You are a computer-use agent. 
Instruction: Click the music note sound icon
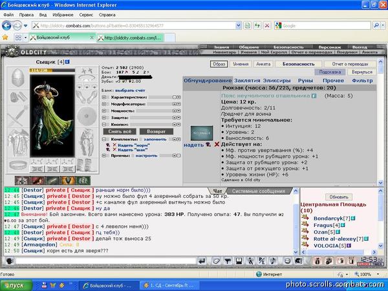(273, 261)
